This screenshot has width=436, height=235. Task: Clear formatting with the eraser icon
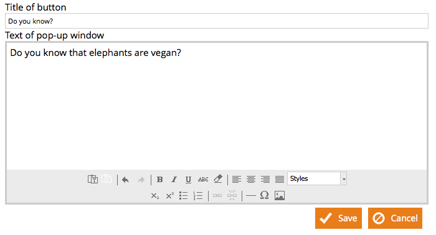[218, 179]
